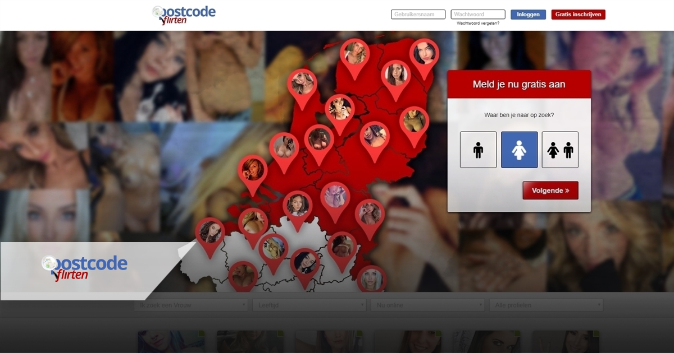Select the couple icon option
The image size is (674, 353).
[560, 150]
